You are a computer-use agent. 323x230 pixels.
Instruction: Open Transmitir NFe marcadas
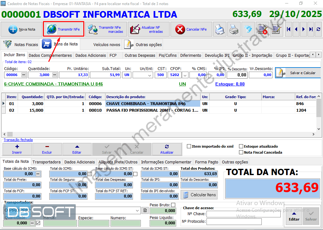pos(93,29)
